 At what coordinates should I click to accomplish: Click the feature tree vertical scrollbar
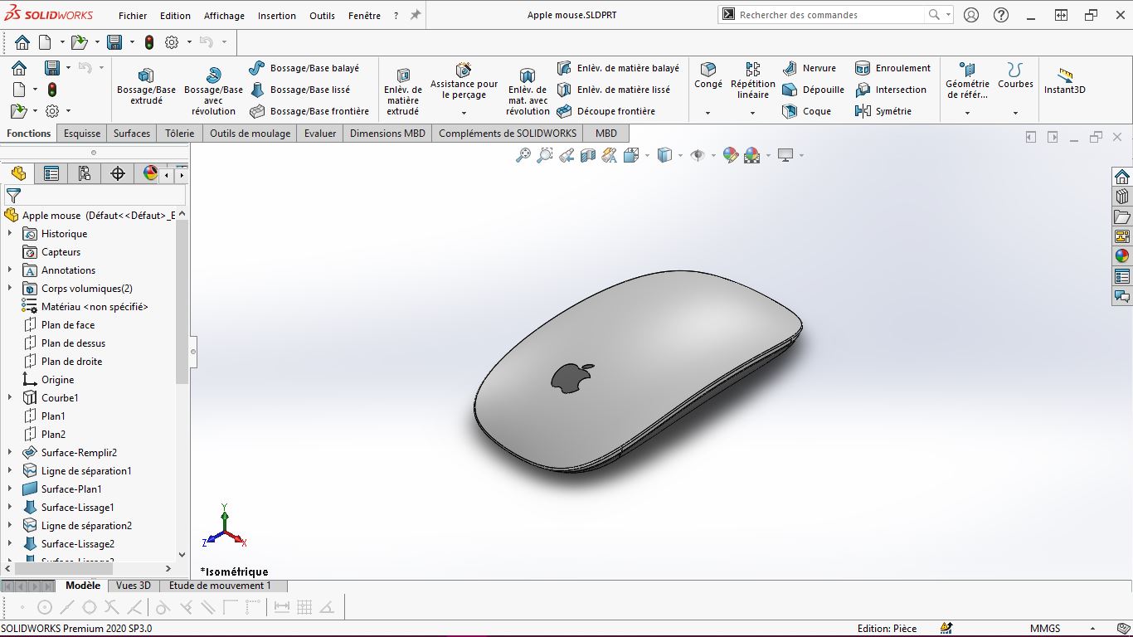tap(182, 303)
